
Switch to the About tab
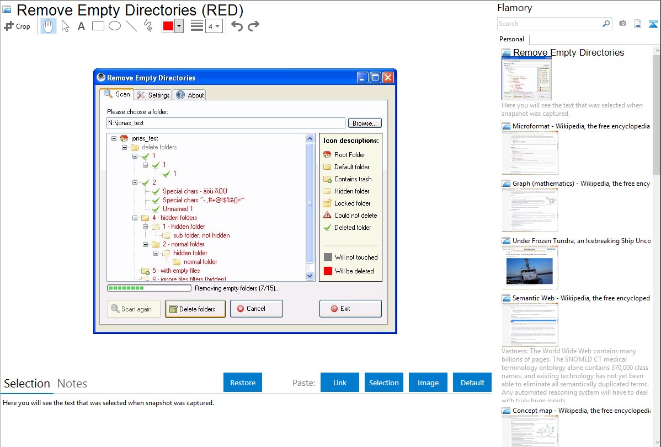190,95
